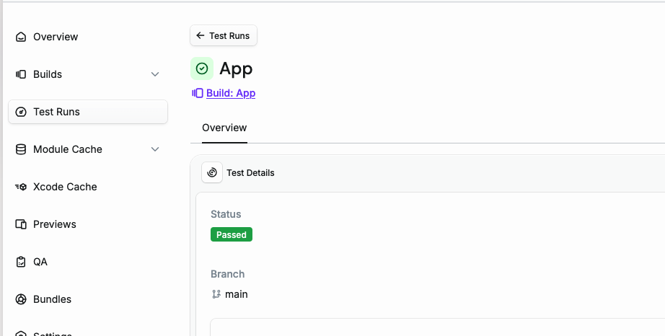665x336 pixels.
Task: Click the Module Cache database icon
Action: coord(21,149)
